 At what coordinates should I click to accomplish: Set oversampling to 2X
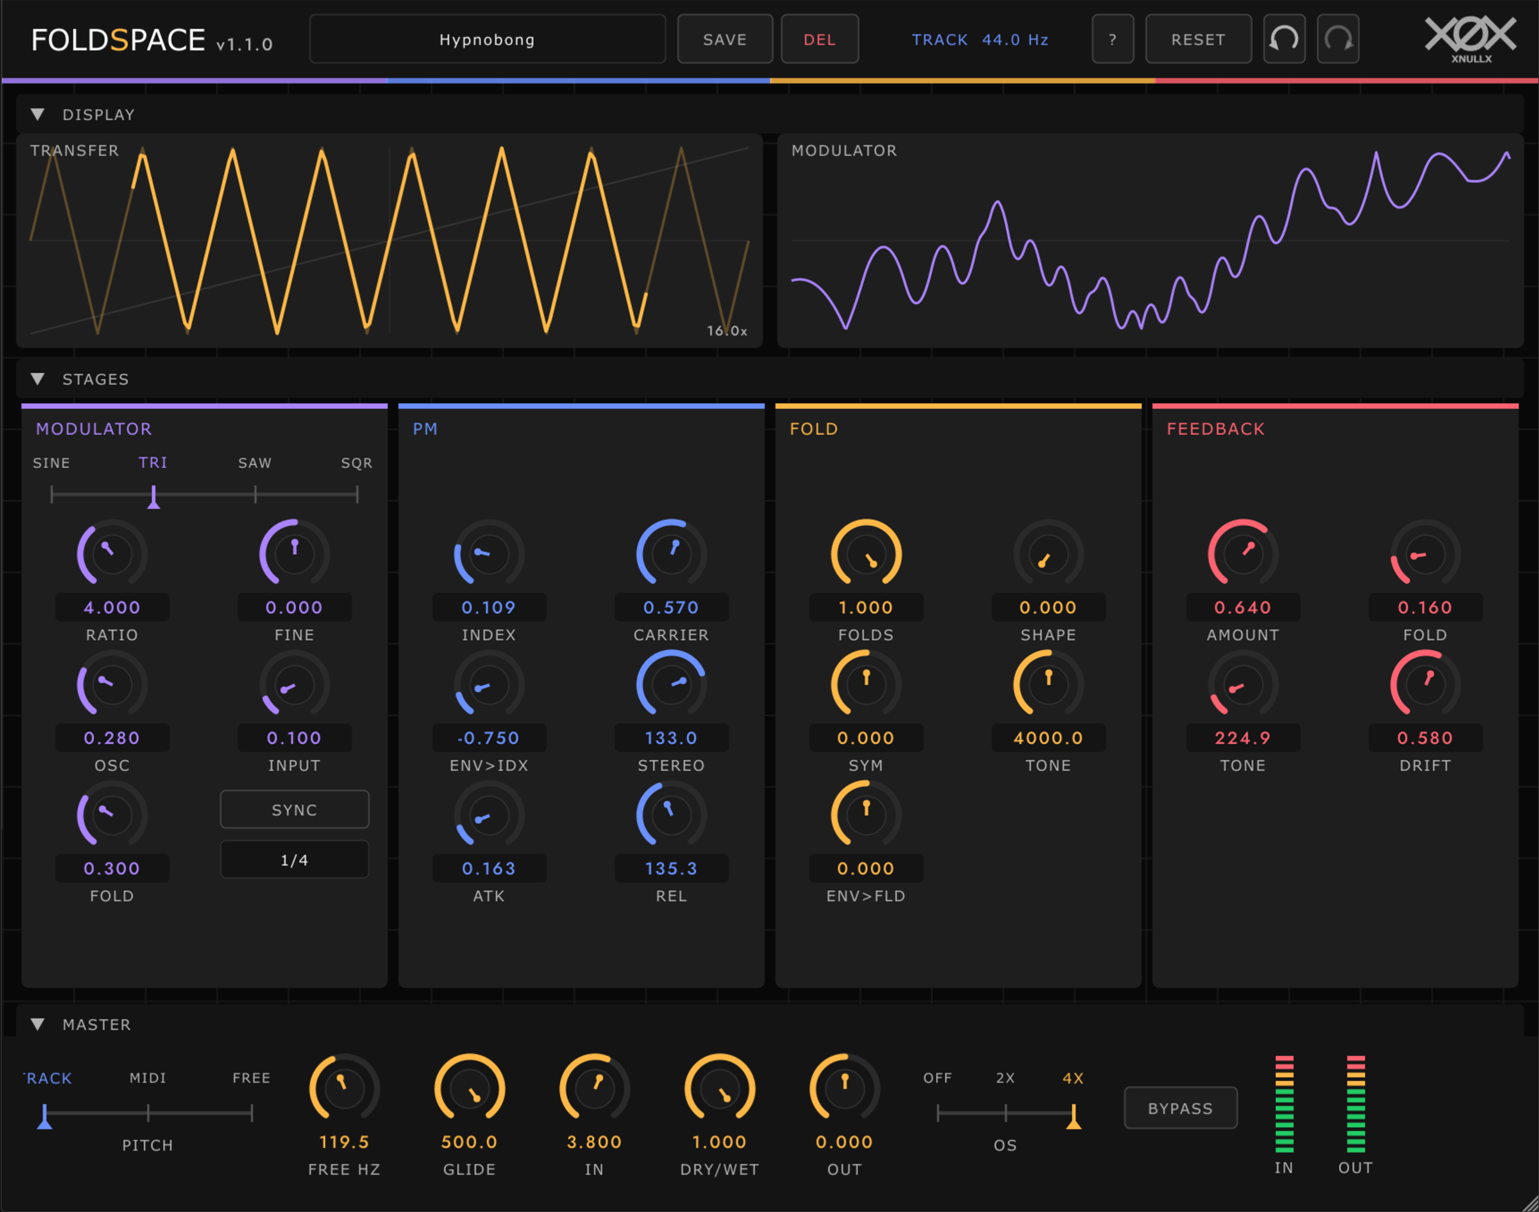click(1005, 1078)
